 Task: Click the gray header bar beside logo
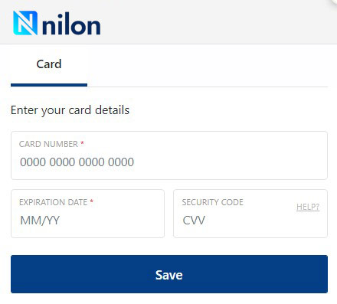click(217, 22)
